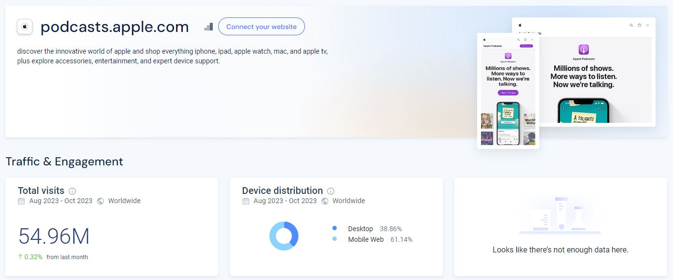Click the Apple favicon beside podcasts.apple.com
Image resolution: width=673 pixels, height=280 pixels.
[x=25, y=27]
